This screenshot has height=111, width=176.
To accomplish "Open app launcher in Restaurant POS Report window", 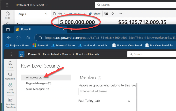I will coord(7,5).
